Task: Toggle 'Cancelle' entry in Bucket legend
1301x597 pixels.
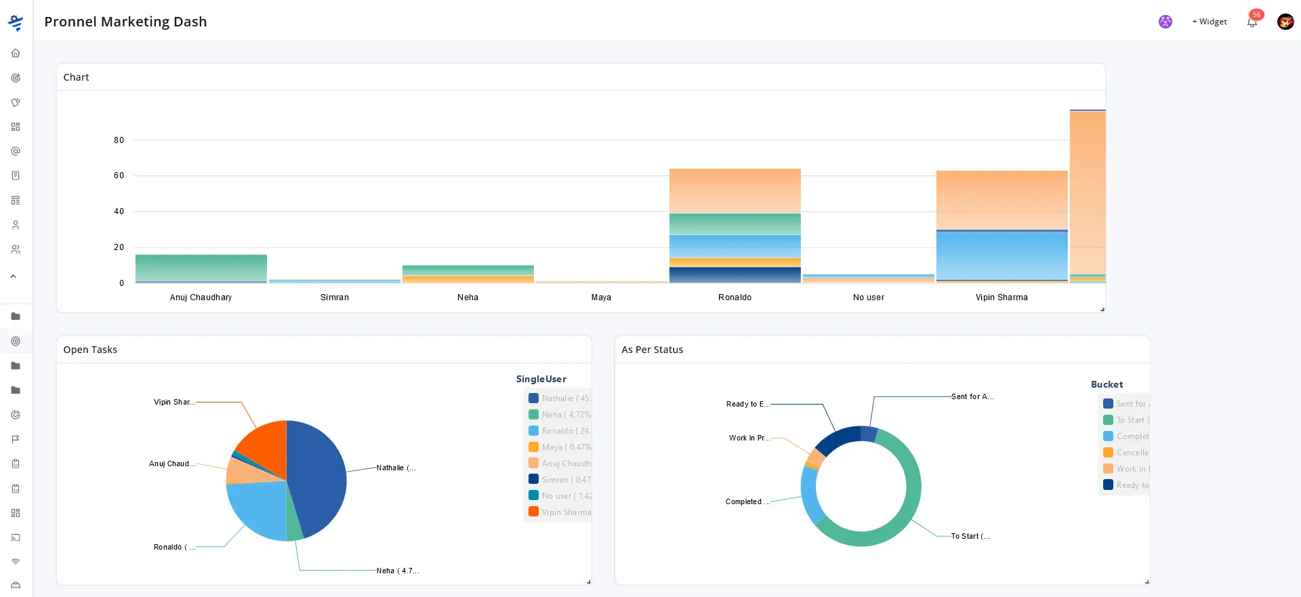Action: [x=1126, y=453]
